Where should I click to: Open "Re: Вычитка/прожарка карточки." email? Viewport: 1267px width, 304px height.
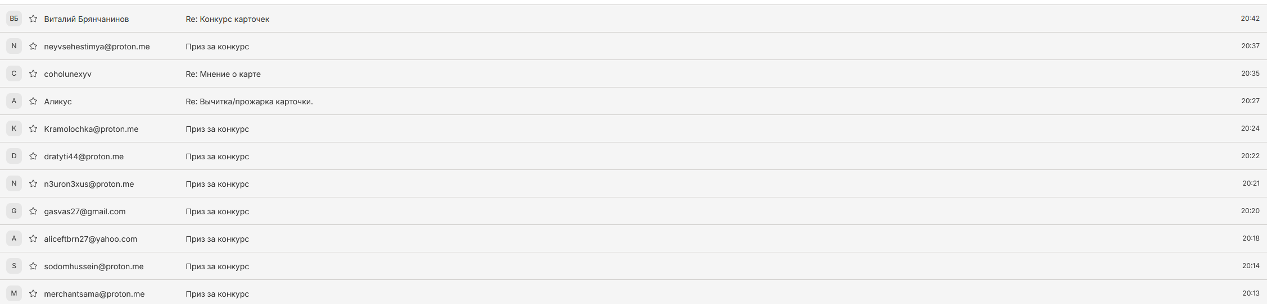249,102
